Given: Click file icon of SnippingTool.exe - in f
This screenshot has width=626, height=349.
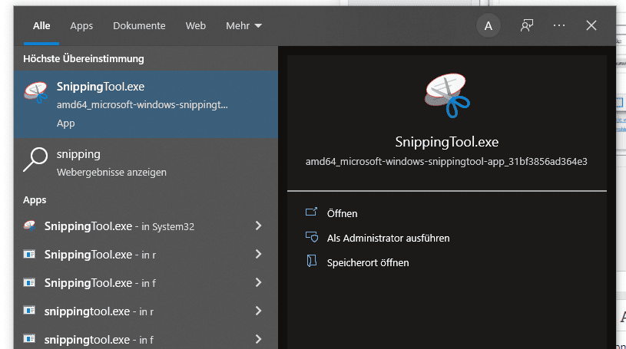Looking at the screenshot, I should (x=29, y=282).
